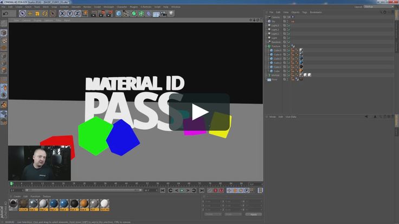This screenshot has width=399, height=224.
Task: Toggle Light.3 enable checkmark
Action: 289,25
